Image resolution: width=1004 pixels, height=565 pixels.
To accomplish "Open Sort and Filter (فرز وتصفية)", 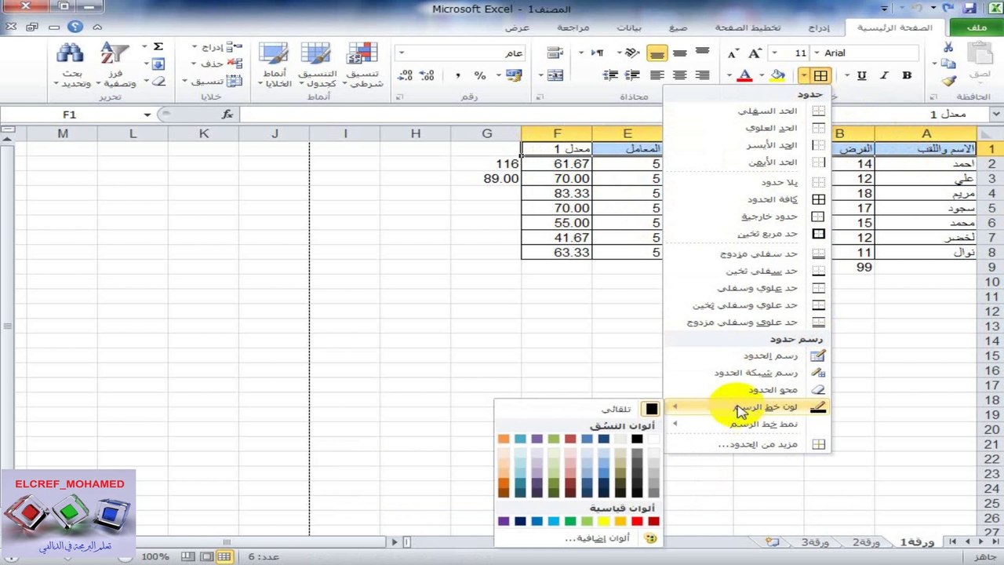I will pyautogui.click(x=115, y=65).
